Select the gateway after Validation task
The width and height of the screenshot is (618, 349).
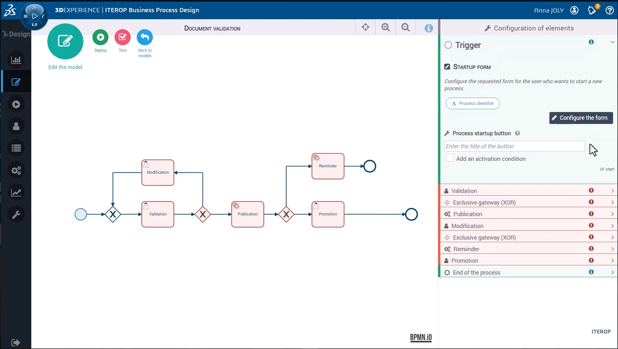point(203,214)
